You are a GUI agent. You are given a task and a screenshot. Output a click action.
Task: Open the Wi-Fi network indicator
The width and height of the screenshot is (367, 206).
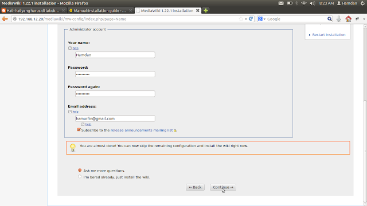304,3
